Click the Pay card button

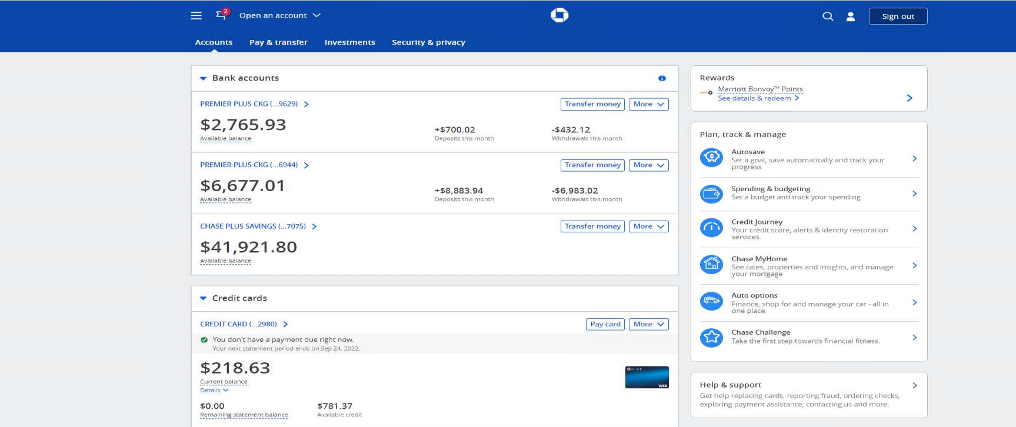tap(605, 324)
